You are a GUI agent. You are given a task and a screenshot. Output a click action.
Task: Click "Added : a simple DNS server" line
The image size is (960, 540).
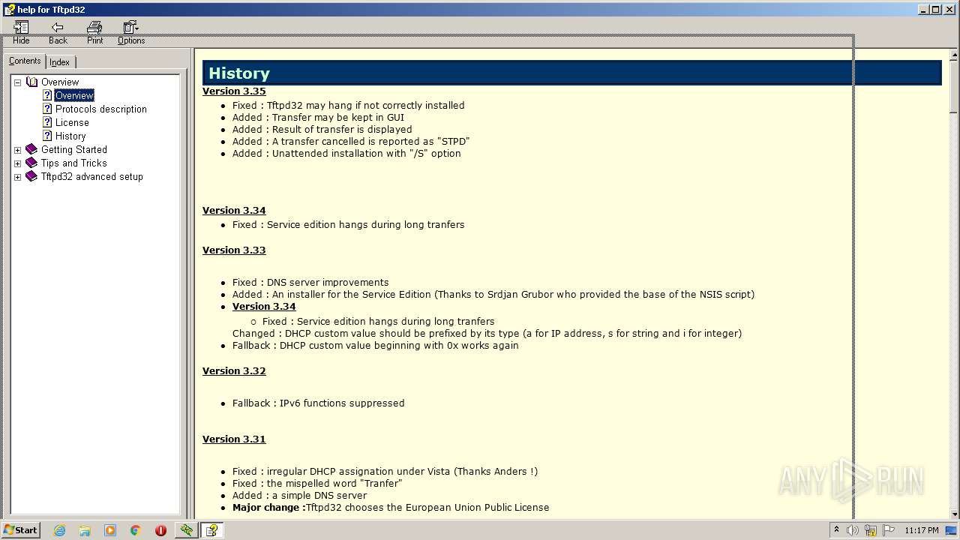pyautogui.click(x=299, y=496)
